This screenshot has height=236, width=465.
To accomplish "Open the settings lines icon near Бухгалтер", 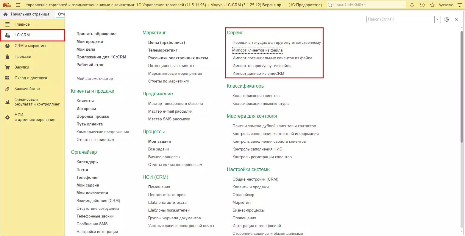I will (x=459, y=5).
